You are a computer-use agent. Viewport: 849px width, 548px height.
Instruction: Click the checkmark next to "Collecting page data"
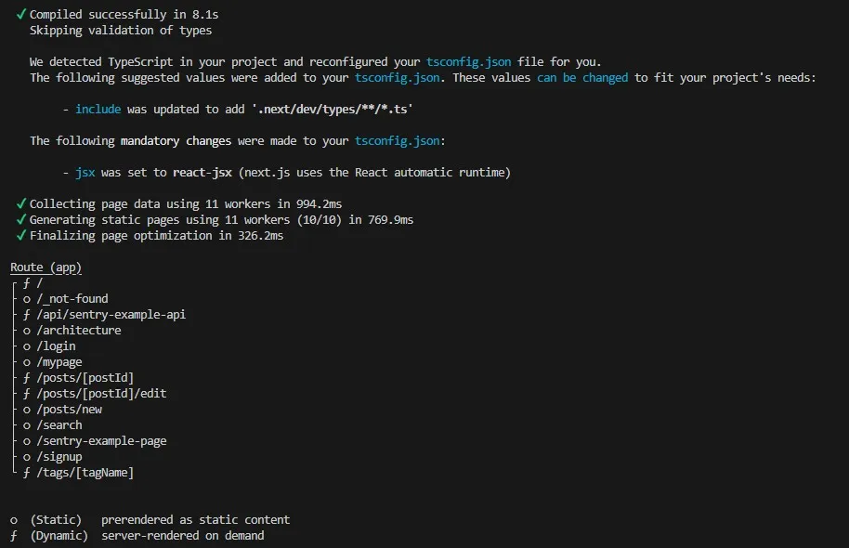(20, 204)
